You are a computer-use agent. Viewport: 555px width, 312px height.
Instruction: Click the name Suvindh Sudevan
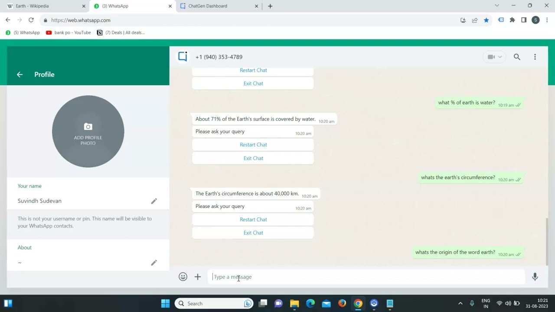[39, 201]
